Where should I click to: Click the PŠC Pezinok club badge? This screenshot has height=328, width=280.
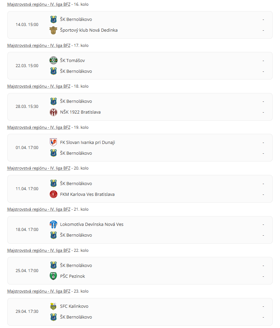tap(54, 276)
